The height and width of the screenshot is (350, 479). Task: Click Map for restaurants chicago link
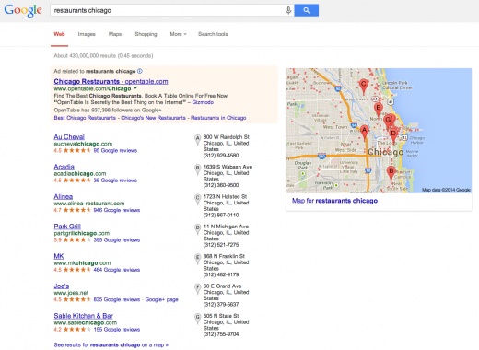tap(334, 201)
